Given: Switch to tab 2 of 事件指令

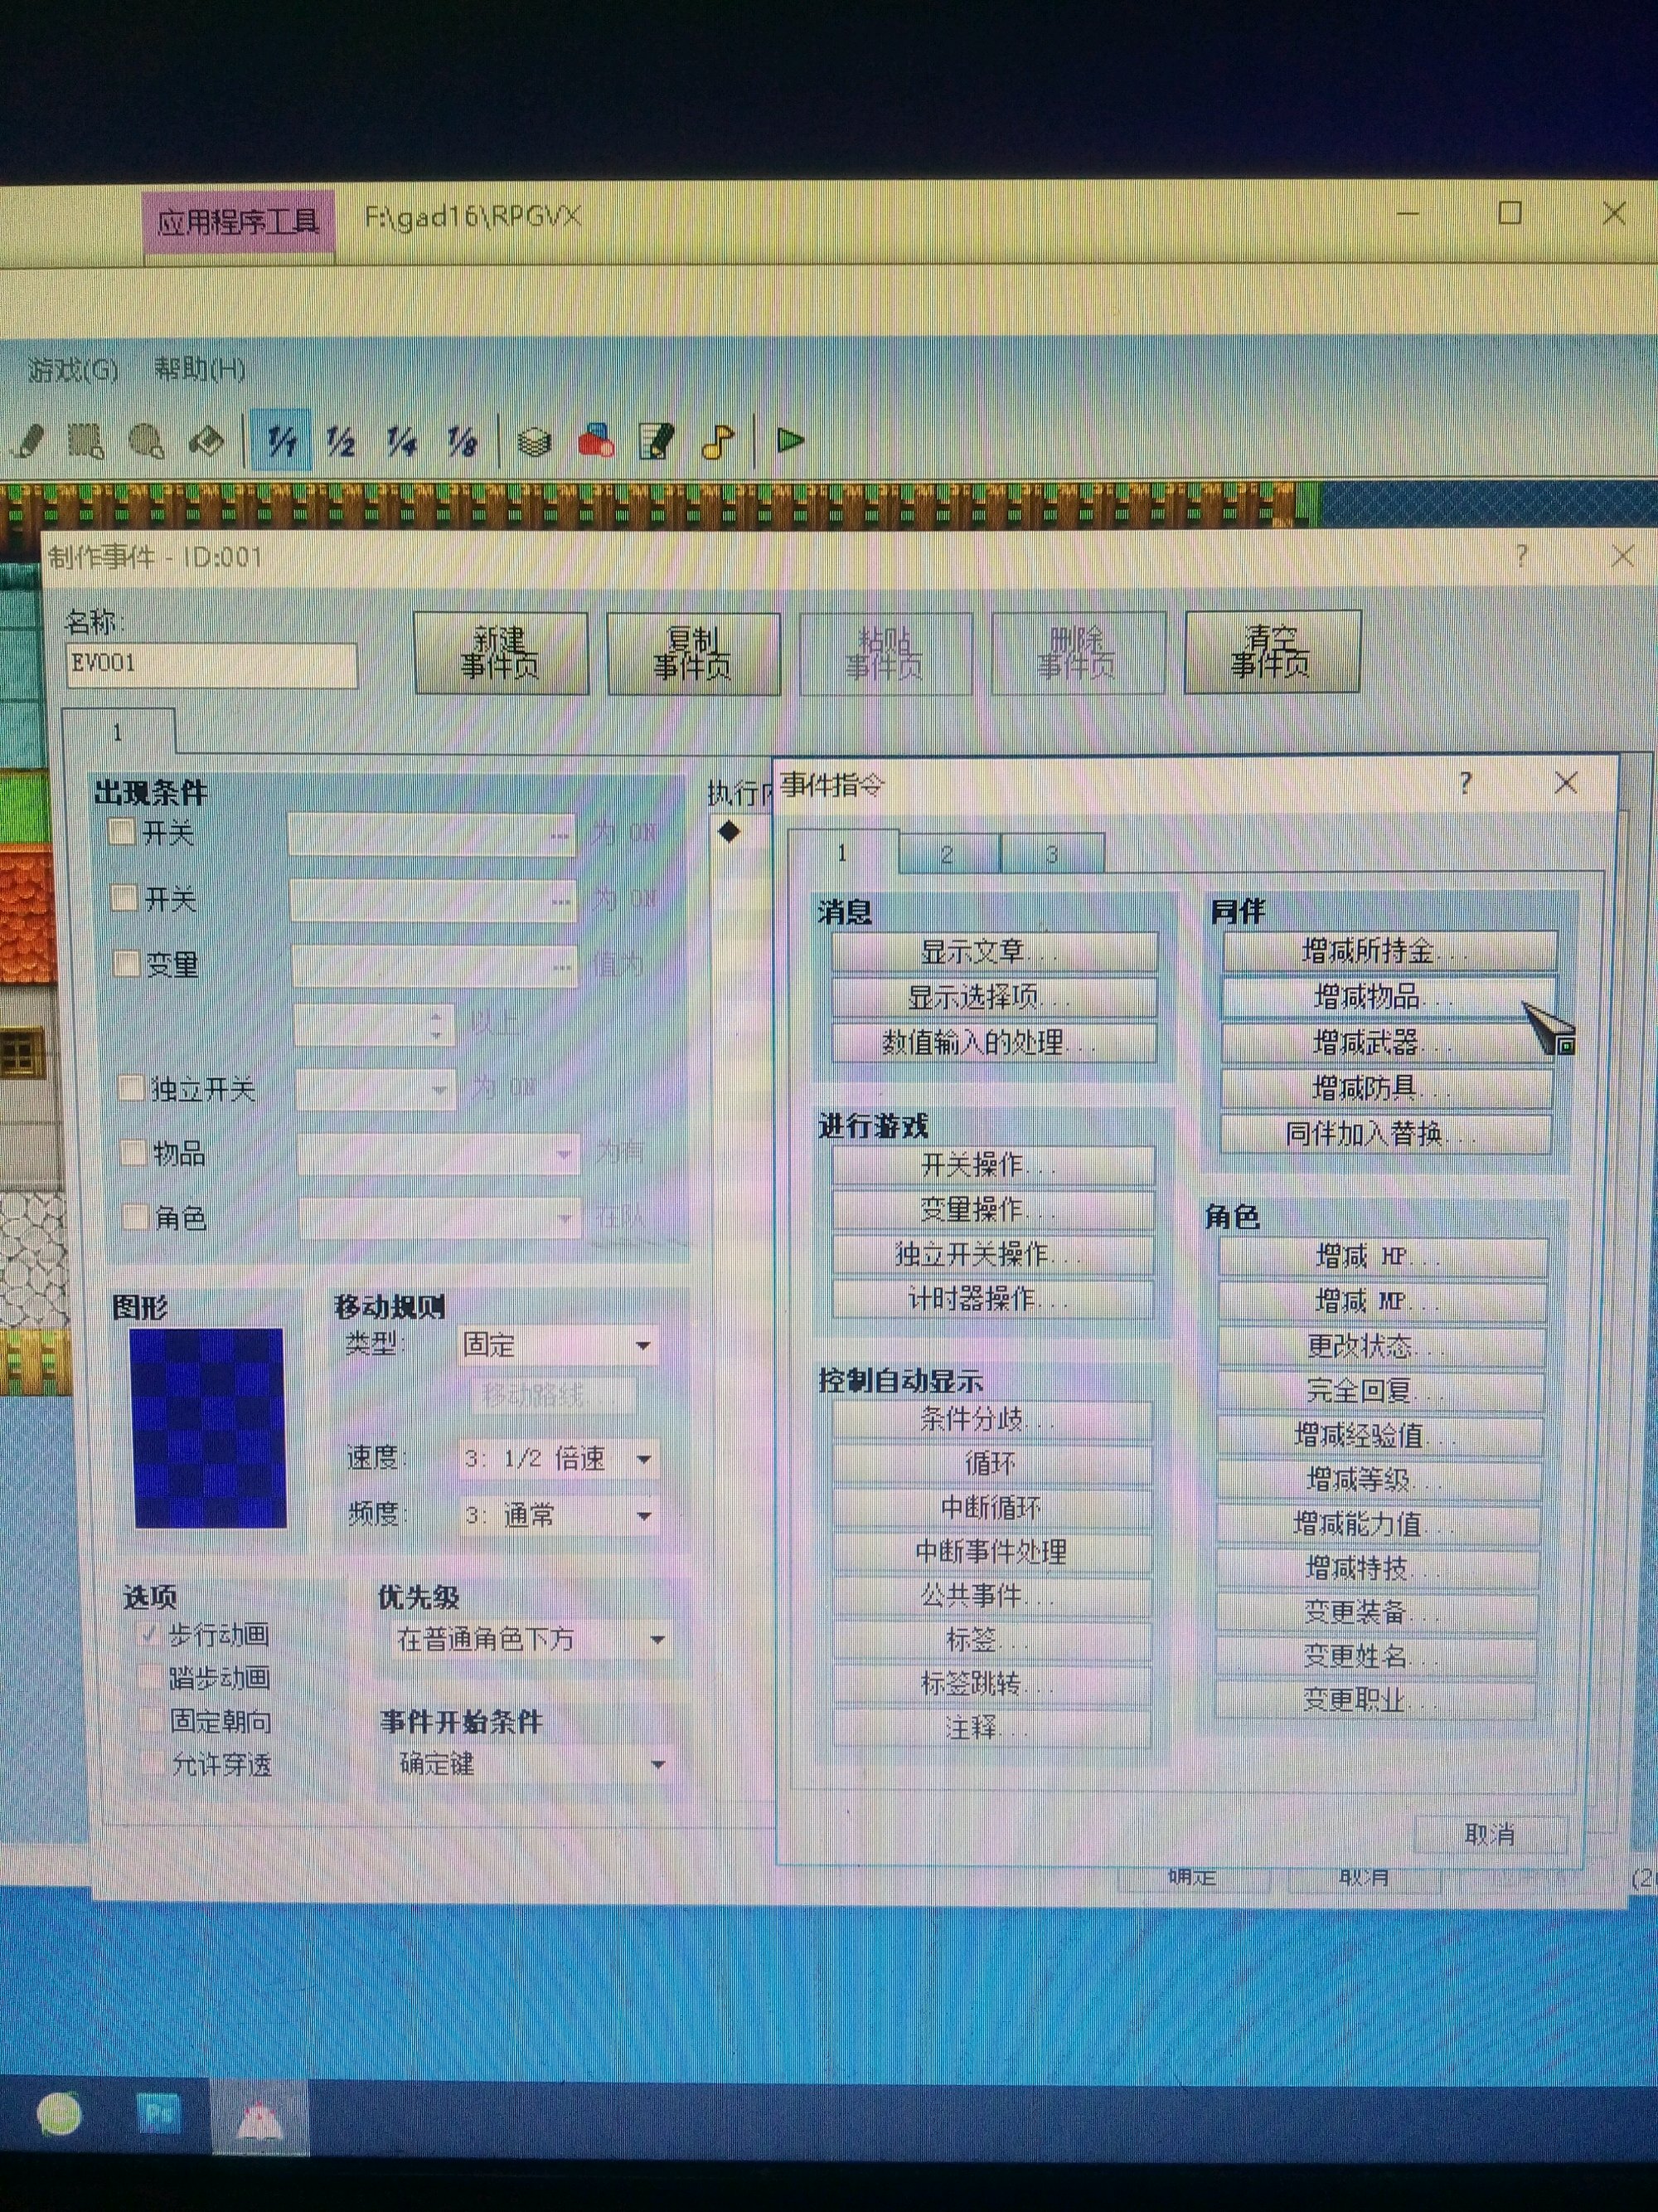Looking at the screenshot, I should coord(947,855).
